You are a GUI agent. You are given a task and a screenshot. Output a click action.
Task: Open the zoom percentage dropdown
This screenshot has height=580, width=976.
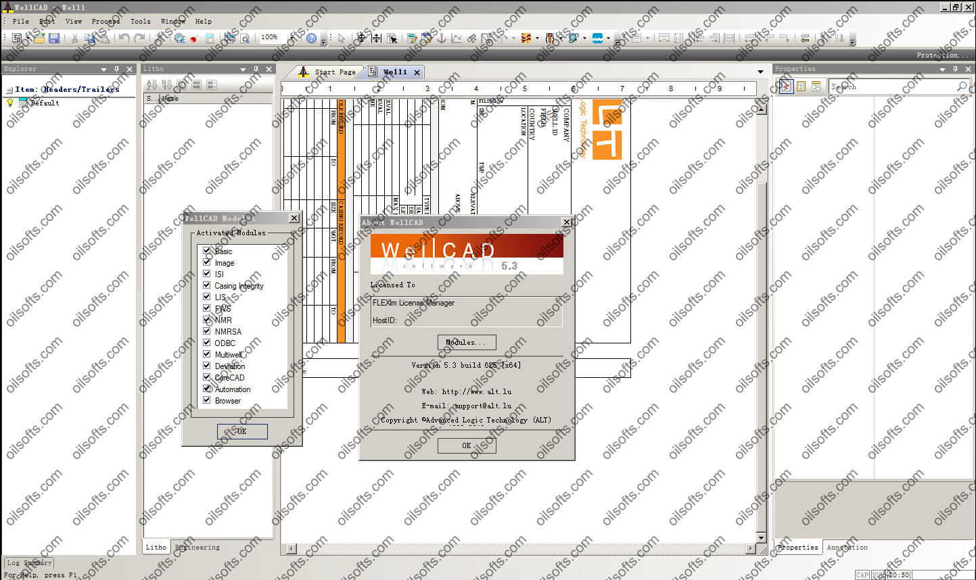tap(292, 38)
